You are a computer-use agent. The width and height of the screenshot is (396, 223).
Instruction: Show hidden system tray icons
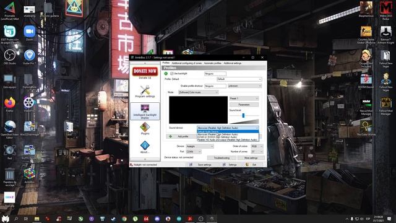tap(347, 219)
